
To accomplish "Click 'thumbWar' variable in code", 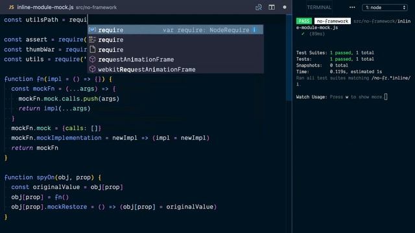I will (40, 49).
